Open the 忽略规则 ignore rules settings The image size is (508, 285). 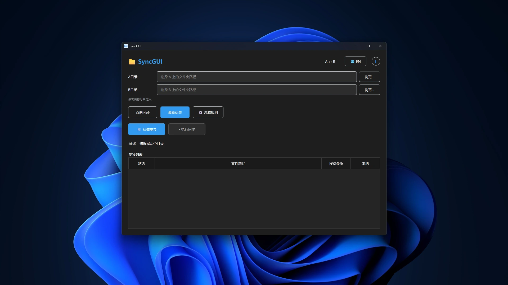pos(208,112)
